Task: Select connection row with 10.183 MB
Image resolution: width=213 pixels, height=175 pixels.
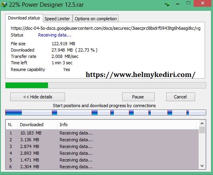Action: click(x=102, y=133)
